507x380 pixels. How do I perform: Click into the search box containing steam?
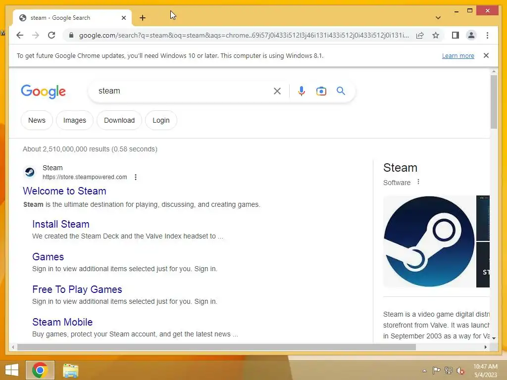click(181, 91)
